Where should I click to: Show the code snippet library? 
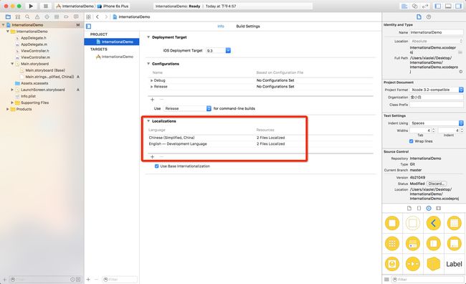point(419,208)
